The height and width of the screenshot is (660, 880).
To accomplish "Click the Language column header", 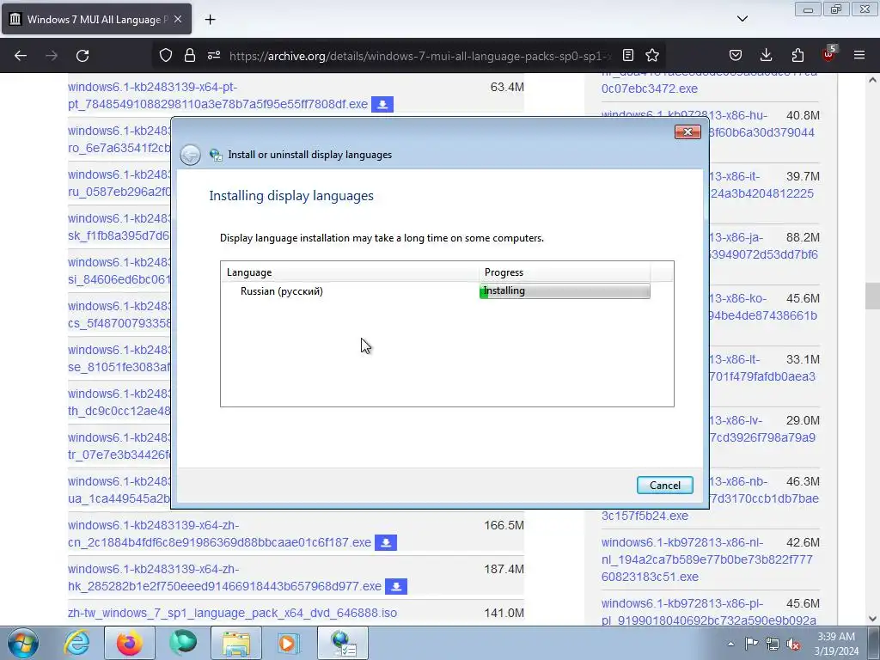I will [x=350, y=272].
